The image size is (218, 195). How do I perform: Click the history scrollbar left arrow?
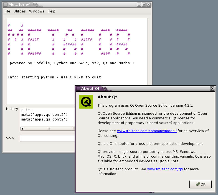click(22, 129)
